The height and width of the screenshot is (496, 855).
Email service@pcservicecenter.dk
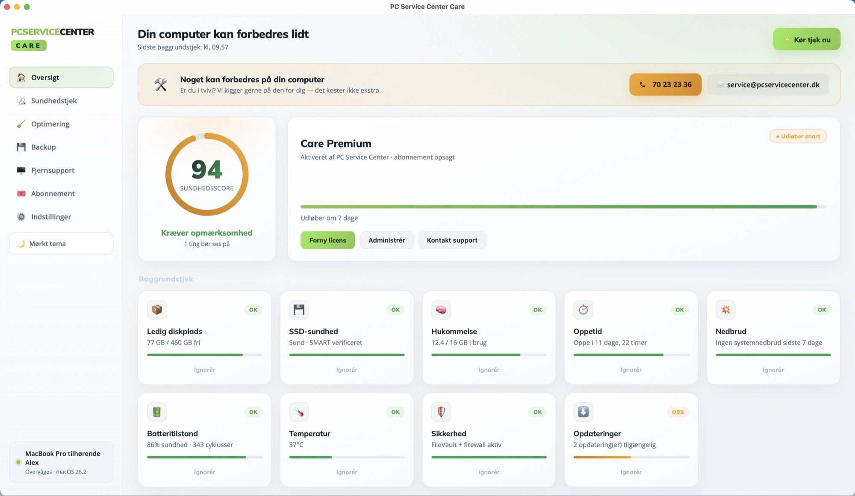click(768, 85)
